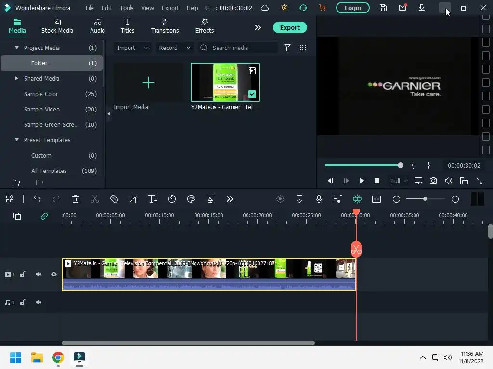Open the Tools menu

click(x=127, y=8)
